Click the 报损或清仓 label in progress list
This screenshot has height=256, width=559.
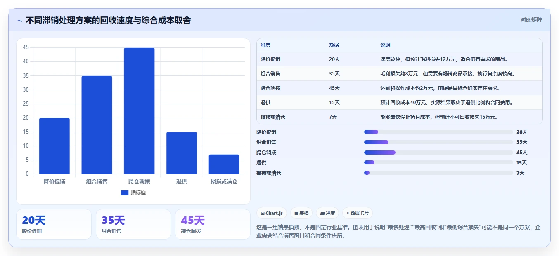point(269,173)
